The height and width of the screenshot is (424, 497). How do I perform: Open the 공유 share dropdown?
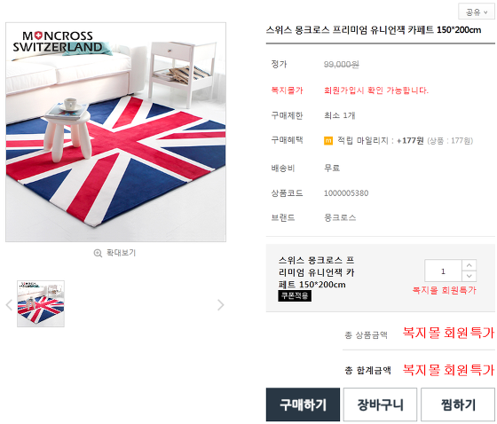click(x=477, y=12)
